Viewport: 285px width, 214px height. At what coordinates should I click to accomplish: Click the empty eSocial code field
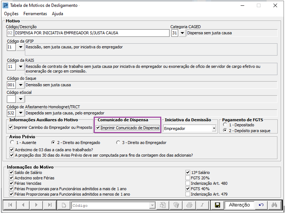[x=11, y=99]
